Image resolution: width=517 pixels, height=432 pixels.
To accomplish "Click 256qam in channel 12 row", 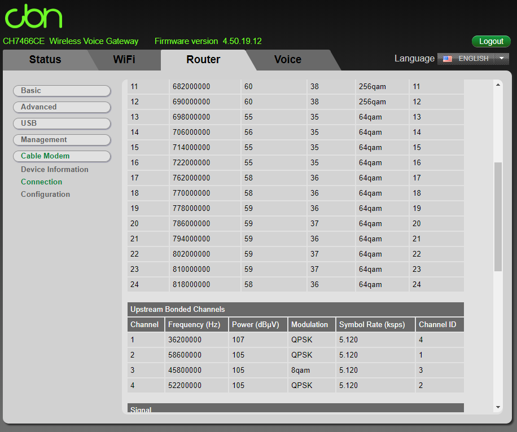I will pos(373,102).
